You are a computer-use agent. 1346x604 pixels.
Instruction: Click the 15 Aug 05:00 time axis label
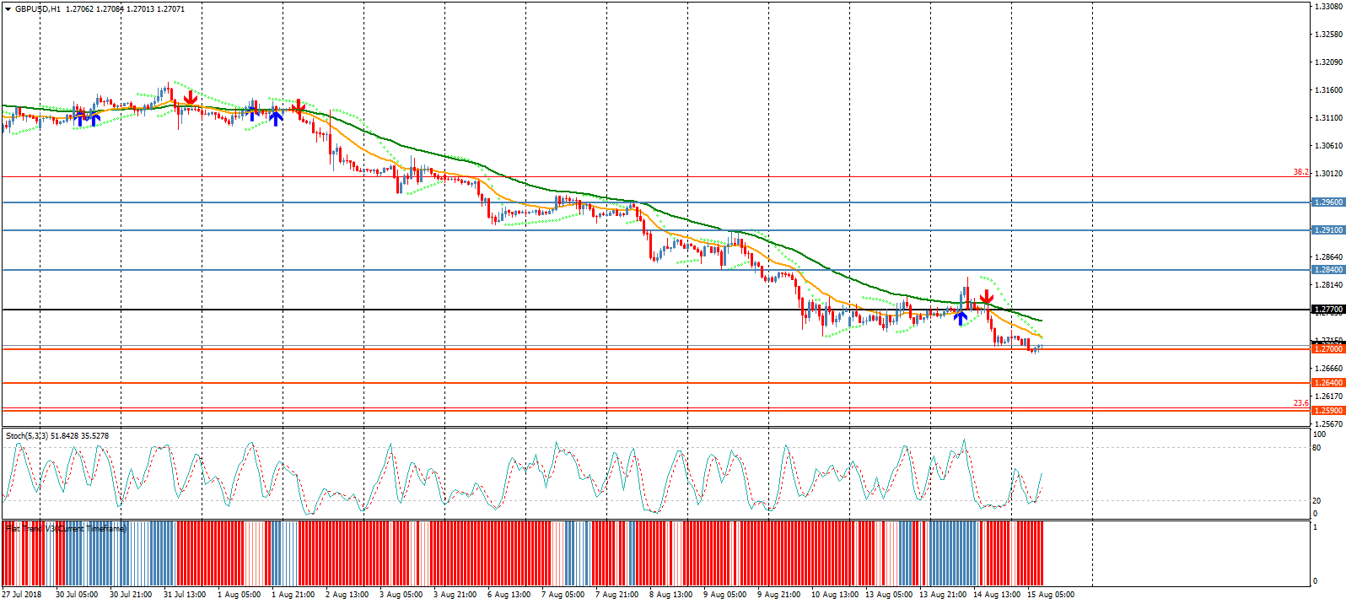(1050, 595)
